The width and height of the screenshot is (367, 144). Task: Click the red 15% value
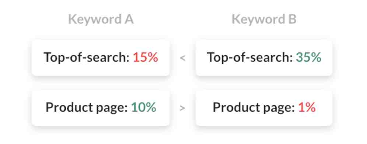145,57
